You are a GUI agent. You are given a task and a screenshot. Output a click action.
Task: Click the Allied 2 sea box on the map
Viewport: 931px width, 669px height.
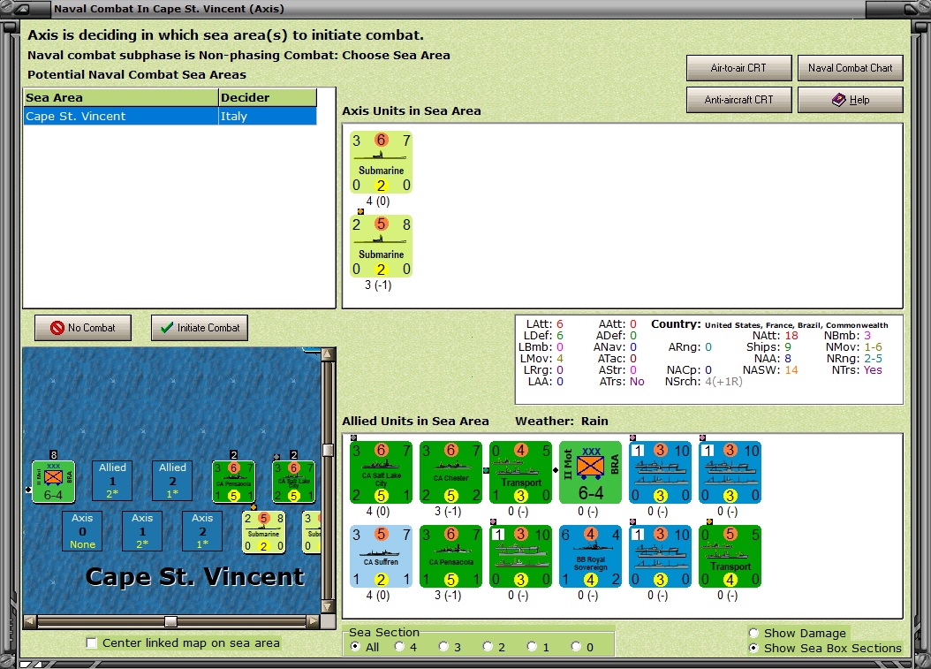[172, 482]
